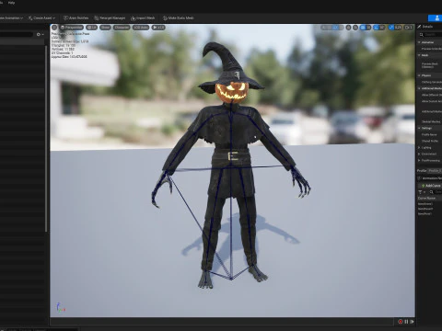442x331 pixels.
Task: Collapse the Mesh section in Details
Action: coord(419,55)
